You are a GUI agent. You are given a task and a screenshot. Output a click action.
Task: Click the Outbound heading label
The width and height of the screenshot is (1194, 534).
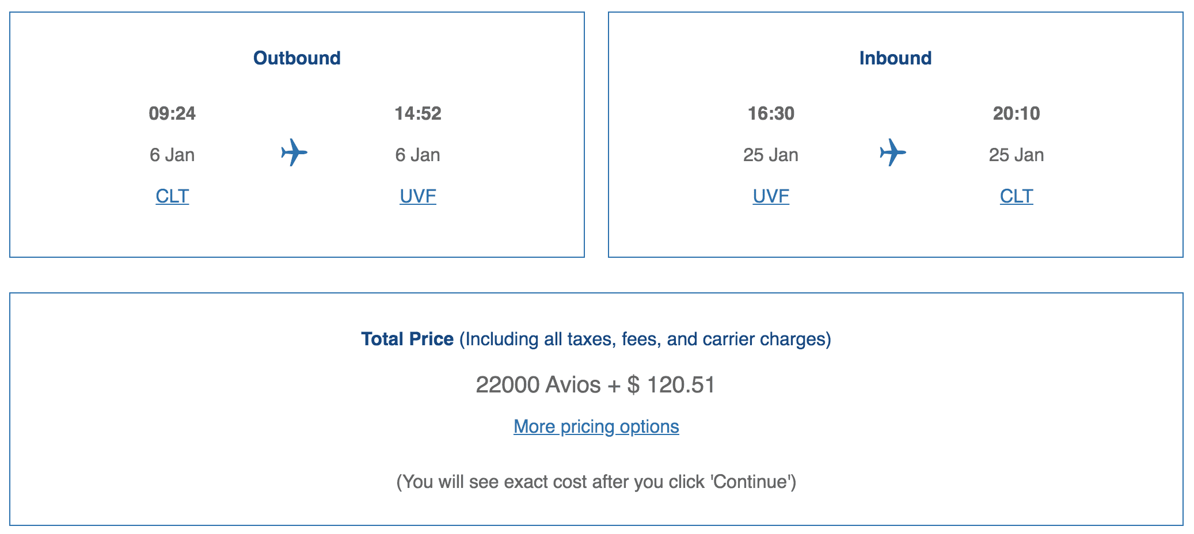point(297,57)
